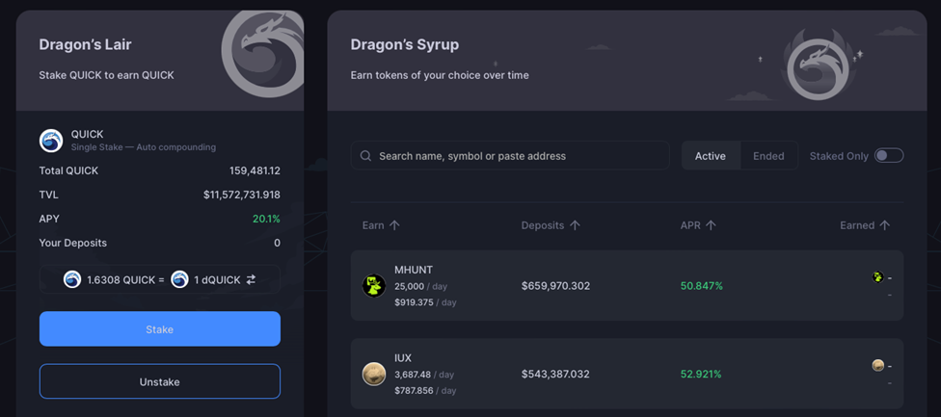This screenshot has height=417, width=941.
Task: Click the swap arrows icon beside 1 dQUICK
Action: pyautogui.click(x=251, y=280)
